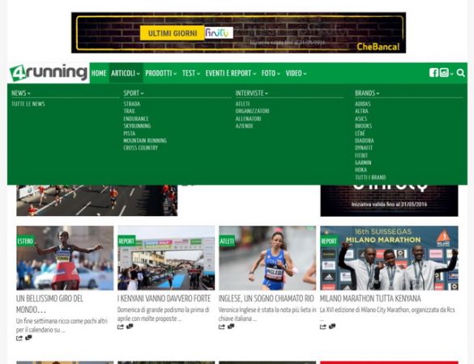Viewport: 474px width, 364px height.
Task: Click the Ultimi Giorni banner button
Action: tap(173, 33)
